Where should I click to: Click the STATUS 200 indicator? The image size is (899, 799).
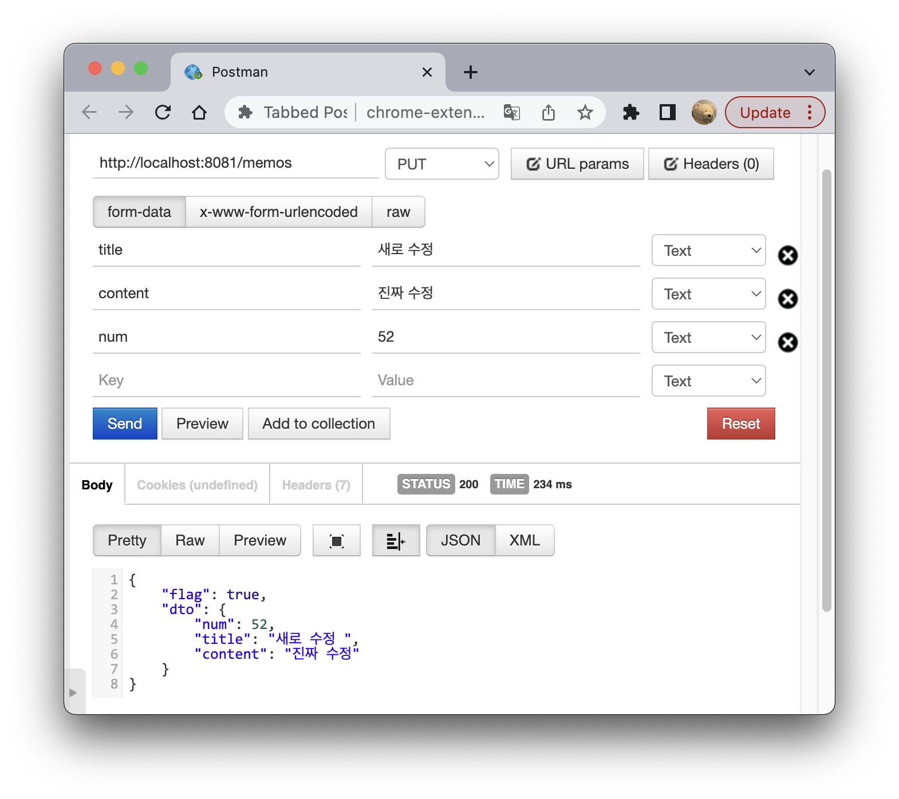pyautogui.click(x=438, y=484)
